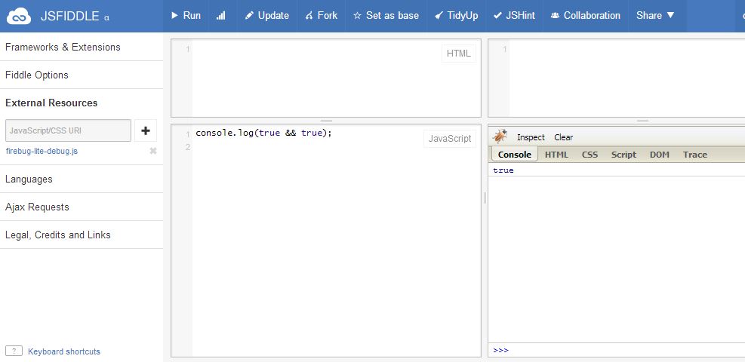Click the JSFiddle cloud logo
Viewport: 745px width, 362px height.
tap(19, 16)
